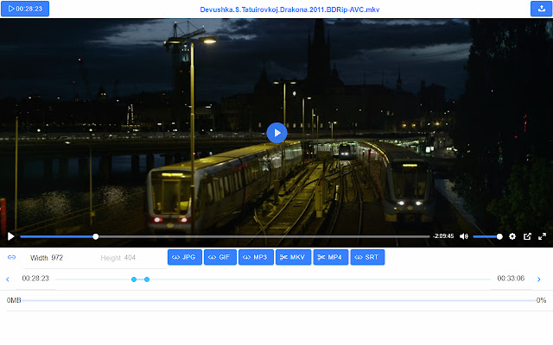Enter fullscreen mode
This screenshot has height=345, width=553.
(x=542, y=236)
